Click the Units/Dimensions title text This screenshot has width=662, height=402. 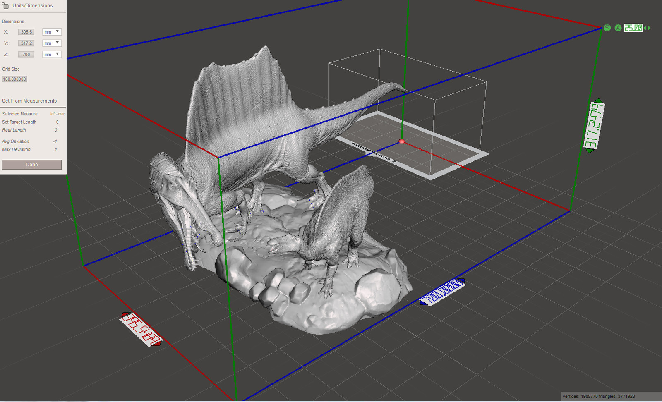click(x=33, y=5)
